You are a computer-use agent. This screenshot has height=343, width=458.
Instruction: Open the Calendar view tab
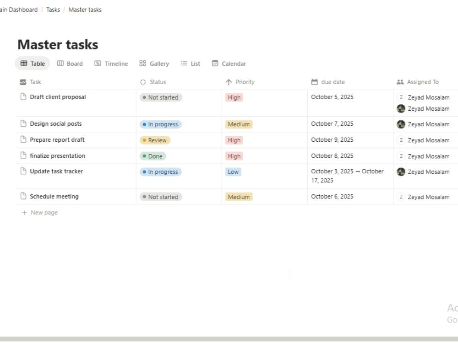click(x=229, y=63)
